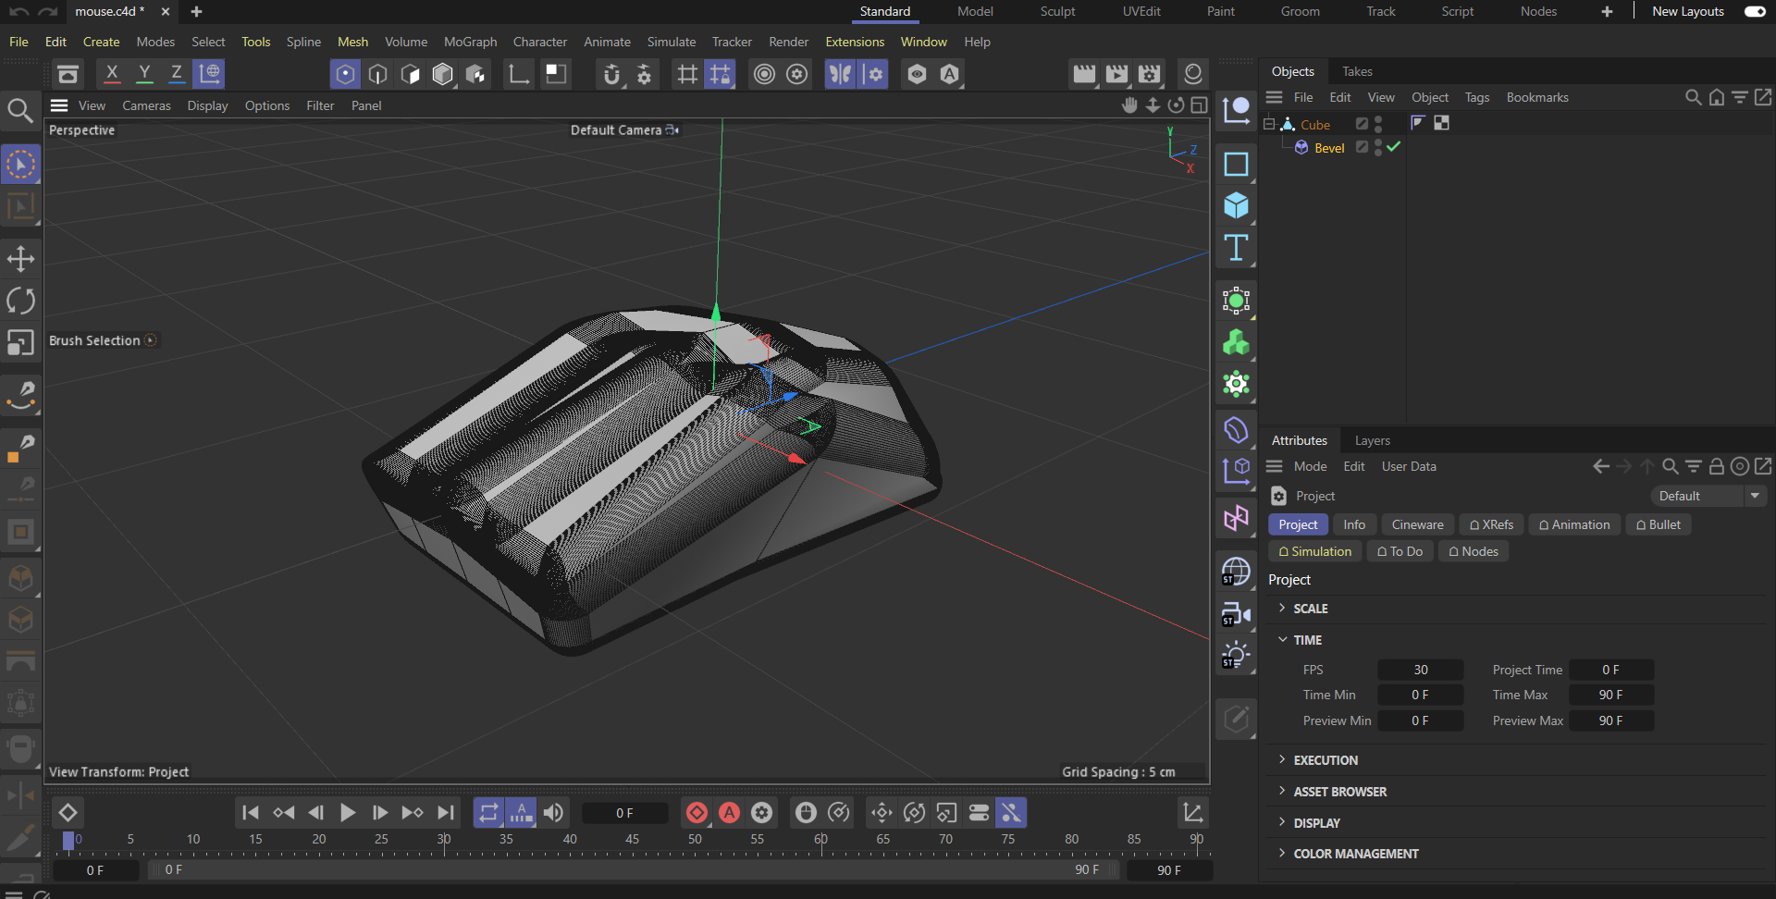Open the Mesh menu
Image resolution: width=1776 pixels, height=899 pixels.
(x=352, y=42)
